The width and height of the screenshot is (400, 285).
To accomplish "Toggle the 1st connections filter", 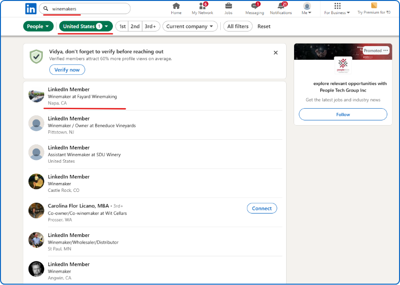I will point(122,26).
